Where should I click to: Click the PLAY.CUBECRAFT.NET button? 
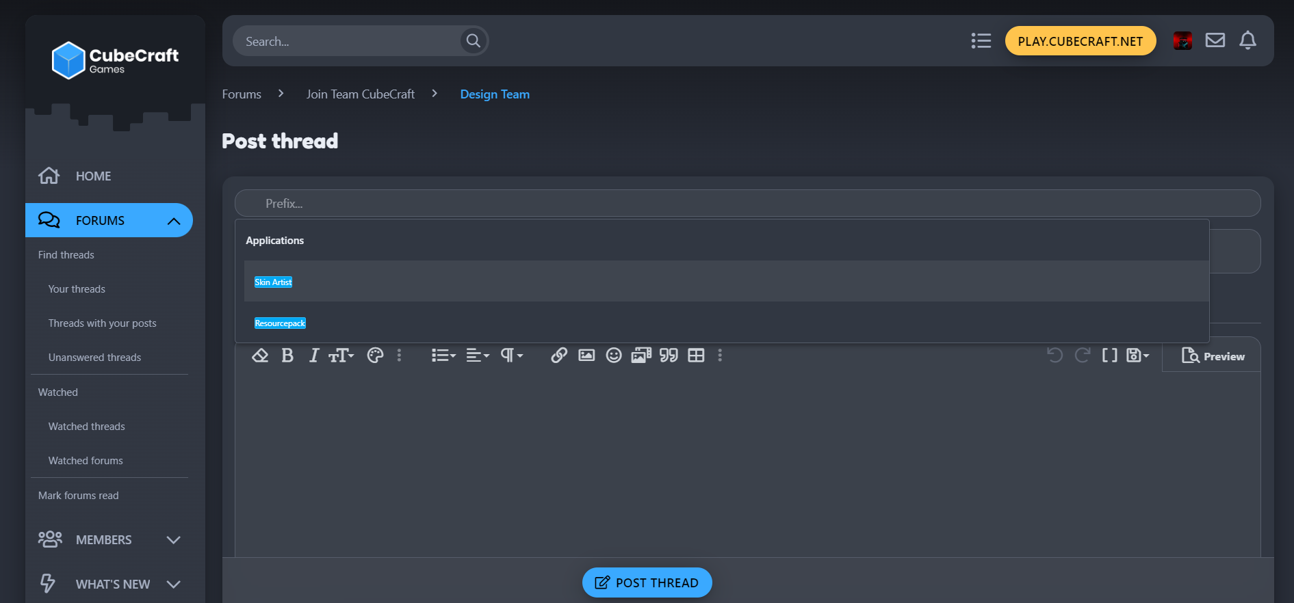click(1080, 41)
